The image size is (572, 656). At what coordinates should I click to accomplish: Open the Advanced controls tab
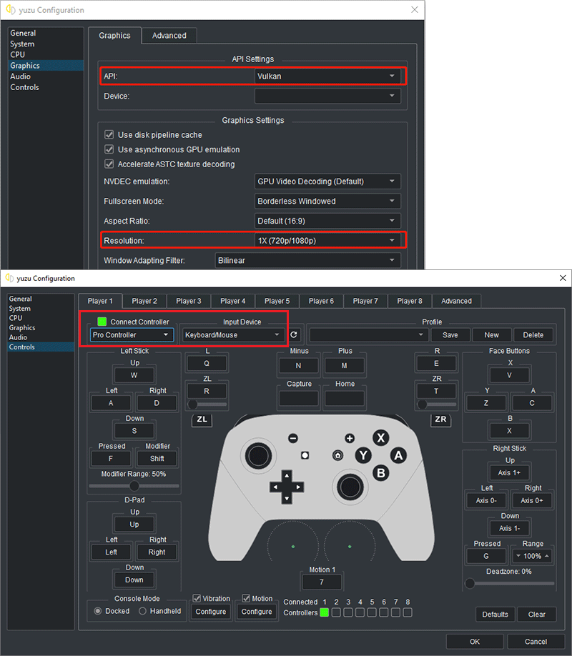(456, 301)
